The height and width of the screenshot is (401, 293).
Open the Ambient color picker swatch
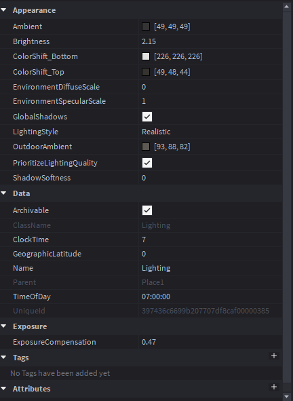pyautogui.click(x=146, y=26)
